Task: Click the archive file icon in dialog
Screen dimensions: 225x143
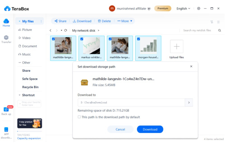Action: point(84,82)
